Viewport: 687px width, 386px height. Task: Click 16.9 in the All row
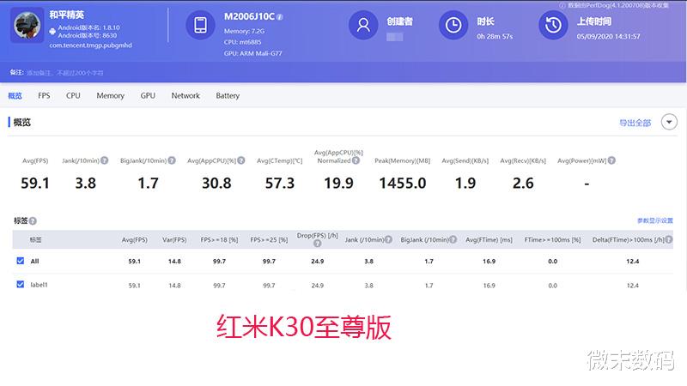(x=489, y=262)
